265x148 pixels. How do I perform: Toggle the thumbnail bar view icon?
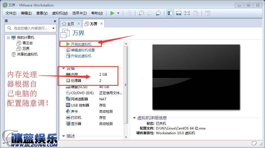click(179, 13)
